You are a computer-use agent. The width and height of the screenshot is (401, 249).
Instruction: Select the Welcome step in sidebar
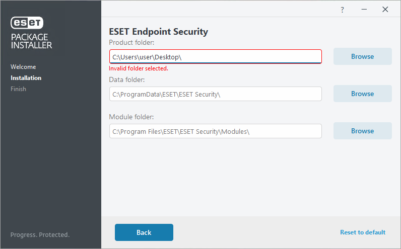[x=23, y=67]
